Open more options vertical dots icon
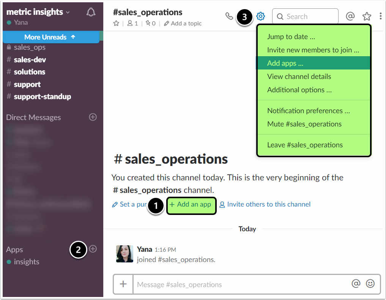Image resolution: width=386 pixels, height=300 pixels. coord(380,16)
